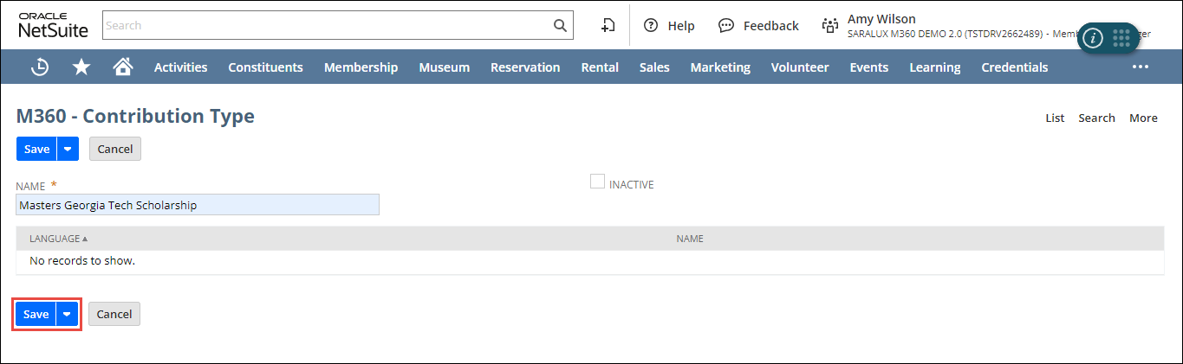Click the Create New document icon

pyautogui.click(x=608, y=26)
